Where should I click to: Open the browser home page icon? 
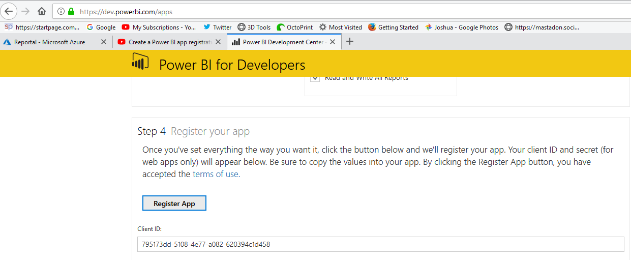[x=42, y=11]
